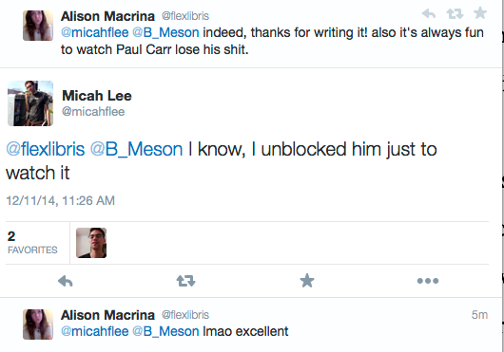This screenshot has height=352, width=504.
Task: Open @flexlibris mention in main tweet
Action: 46,149
